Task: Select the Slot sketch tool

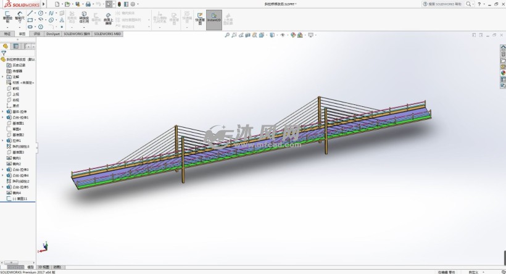Action: point(30,27)
